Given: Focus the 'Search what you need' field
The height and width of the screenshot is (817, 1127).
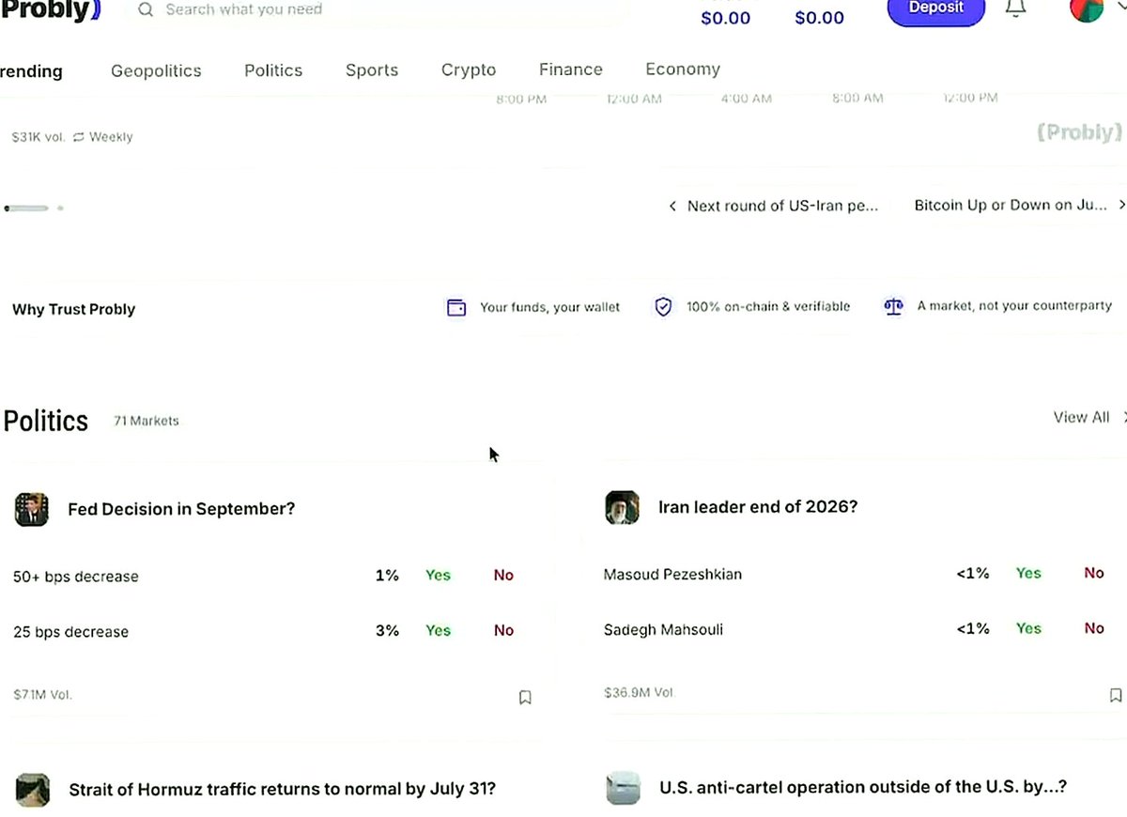Looking at the screenshot, I should pos(376,10).
